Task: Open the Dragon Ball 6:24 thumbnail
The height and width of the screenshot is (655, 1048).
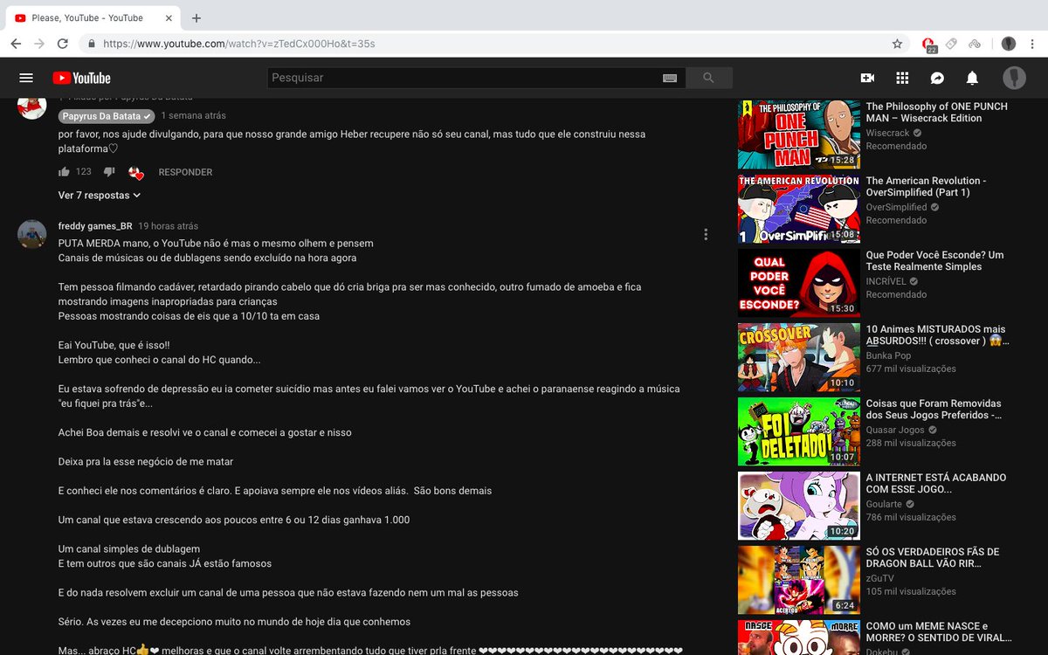Action: point(798,579)
